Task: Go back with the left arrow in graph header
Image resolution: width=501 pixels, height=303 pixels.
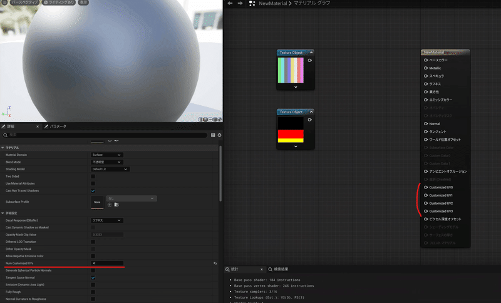Action: coord(230,3)
